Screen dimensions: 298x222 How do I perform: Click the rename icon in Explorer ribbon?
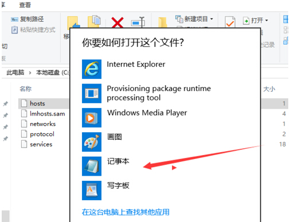coord(138,22)
